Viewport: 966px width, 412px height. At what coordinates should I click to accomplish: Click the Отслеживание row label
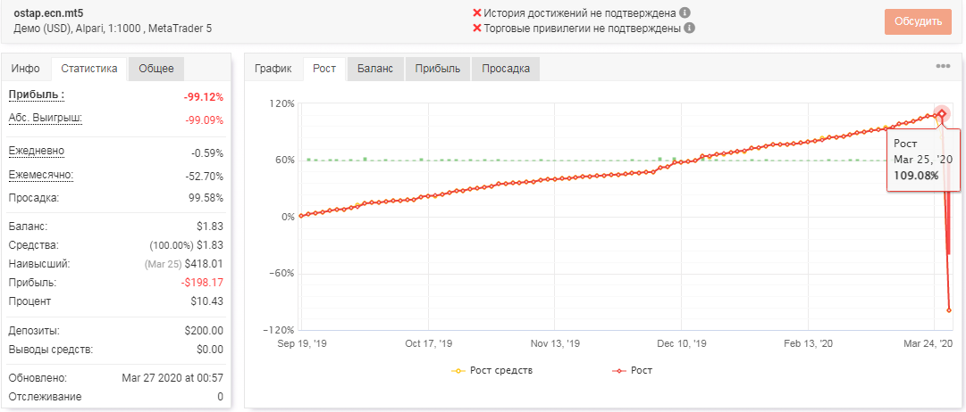pos(45,397)
